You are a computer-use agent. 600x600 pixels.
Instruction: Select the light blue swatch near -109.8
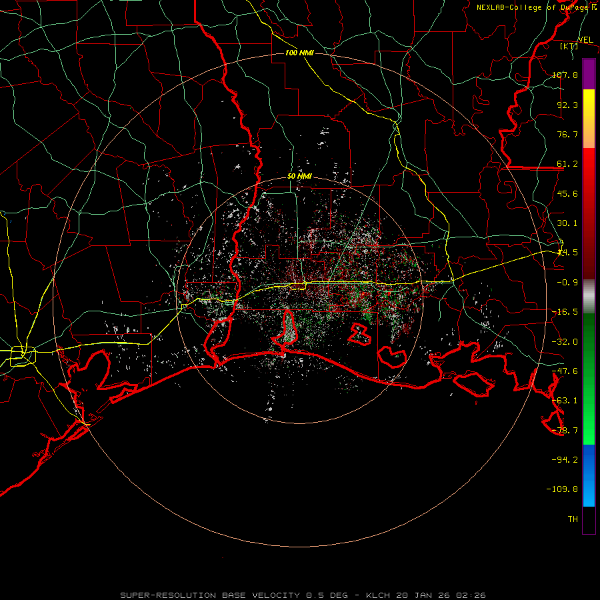point(589,491)
